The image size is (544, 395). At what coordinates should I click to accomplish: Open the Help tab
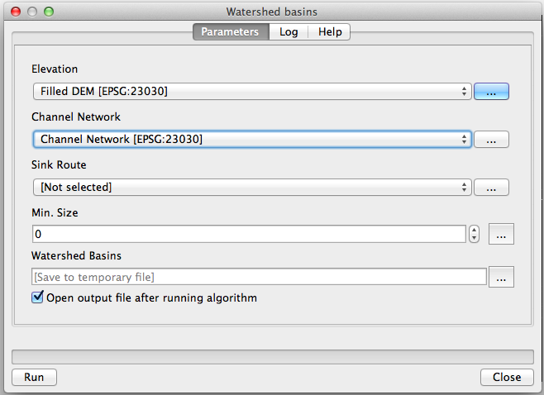click(x=330, y=32)
